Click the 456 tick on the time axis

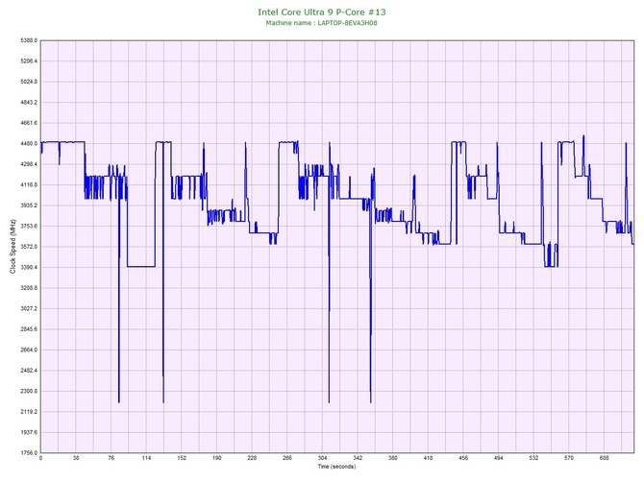pyautogui.click(x=463, y=458)
